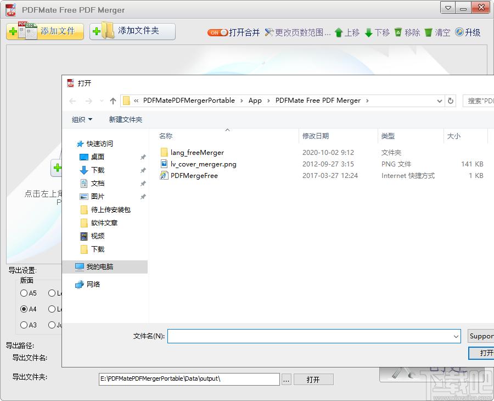Click the 移除 recycle bin icon
The height and width of the screenshot is (401, 494).
[398, 32]
